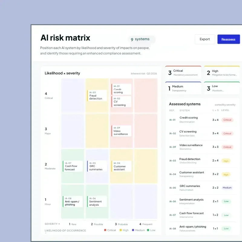This screenshot has height=242, width=242.
Task: Click the Low badge on Sentiment analysis row
Action: pyautogui.click(x=226, y=201)
